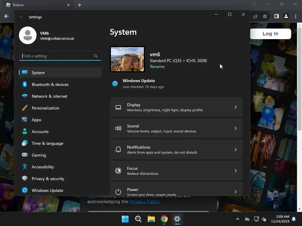Click Log In button on Roblox page
302x226 pixels.
pyautogui.click(x=270, y=34)
